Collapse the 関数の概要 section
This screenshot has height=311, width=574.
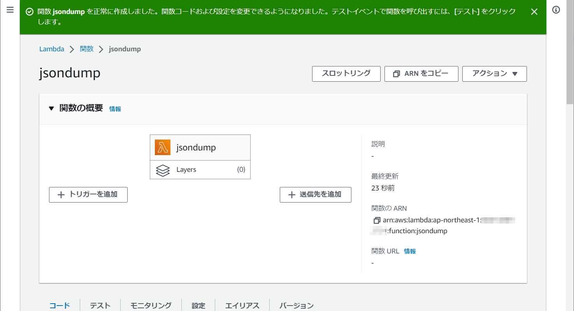point(51,108)
